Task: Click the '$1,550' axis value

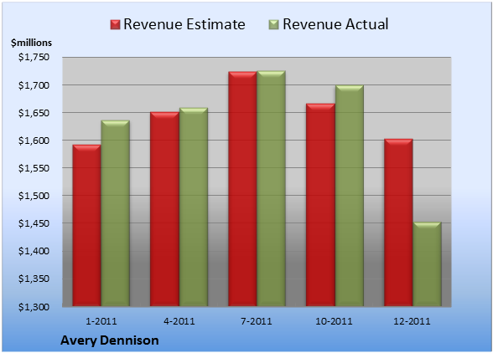Action: tap(34, 168)
